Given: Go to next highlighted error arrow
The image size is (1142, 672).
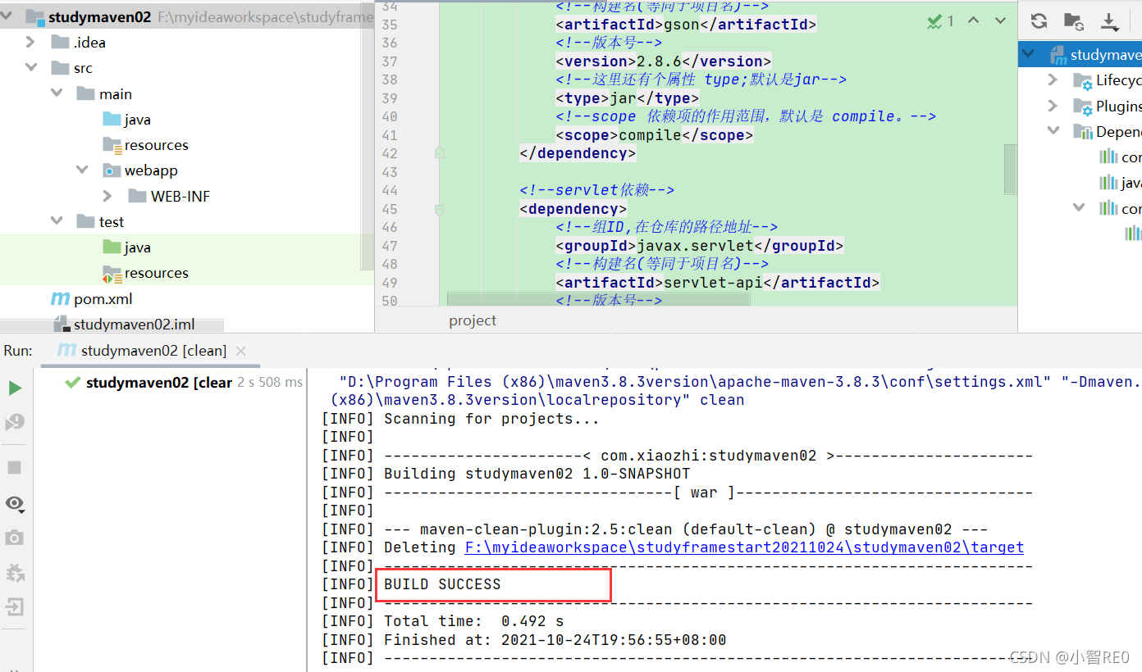Looking at the screenshot, I should pyautogui.click(x=1000, y=20).
